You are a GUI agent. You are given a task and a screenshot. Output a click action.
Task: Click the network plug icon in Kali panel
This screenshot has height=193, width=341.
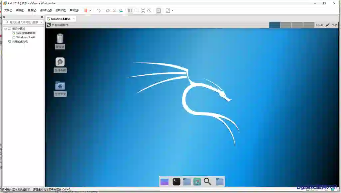[328, 25]
